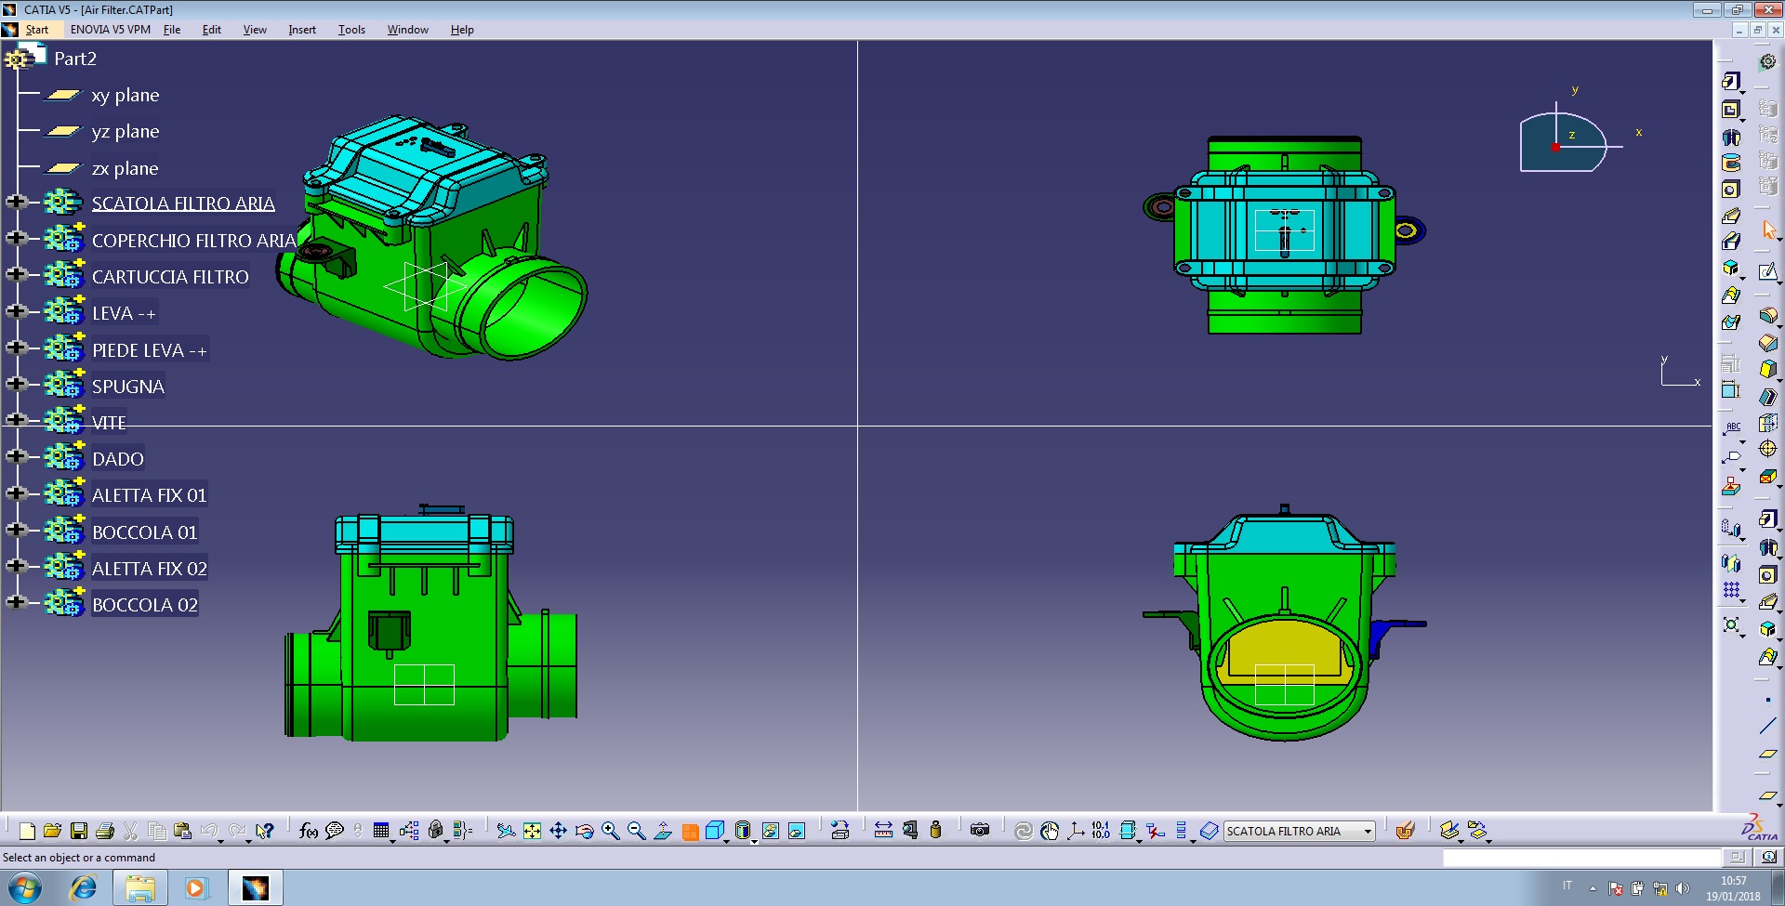Click the Measure Inertia weight icon
This screenshot has width=1785, height=906.
936,831
